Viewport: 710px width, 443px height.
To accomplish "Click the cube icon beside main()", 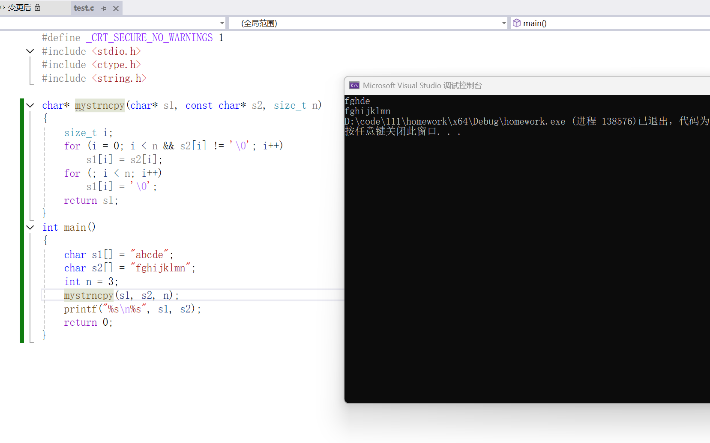I will (x=517, y=23).
